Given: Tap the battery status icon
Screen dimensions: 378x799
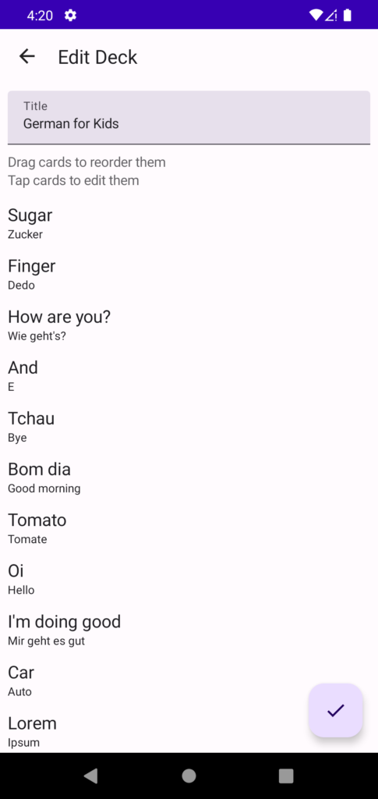Looking at the screenshot, I should pyautogui.click(x=348, y=16).
